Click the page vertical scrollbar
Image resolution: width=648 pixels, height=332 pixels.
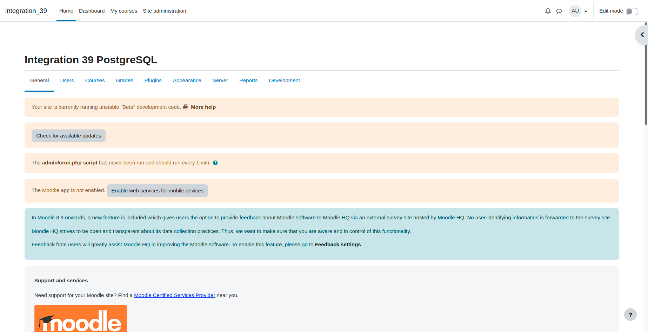coord(646,73)
